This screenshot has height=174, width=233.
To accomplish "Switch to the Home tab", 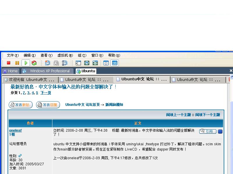I will (11, 71).
